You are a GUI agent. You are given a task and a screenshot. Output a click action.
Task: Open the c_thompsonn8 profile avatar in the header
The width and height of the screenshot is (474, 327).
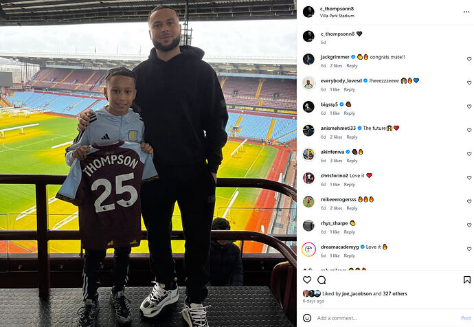point(308,12)
